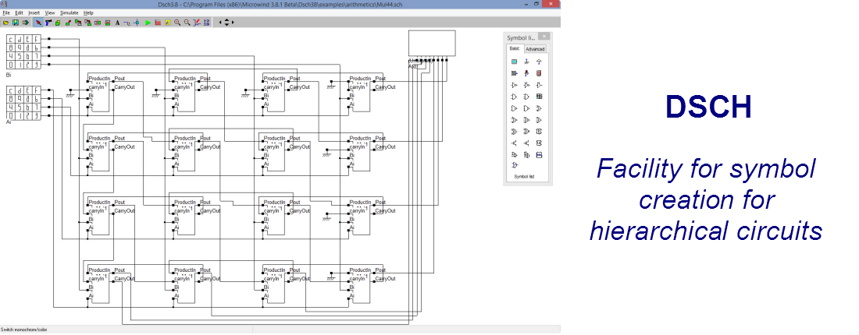The height and width of the screenshot is (335, 859).
Task: Pan the view right with arrow icon
Action: (x=233, y=23)
